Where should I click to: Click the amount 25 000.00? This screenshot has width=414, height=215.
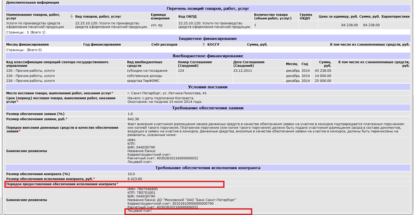click(323, 81)
